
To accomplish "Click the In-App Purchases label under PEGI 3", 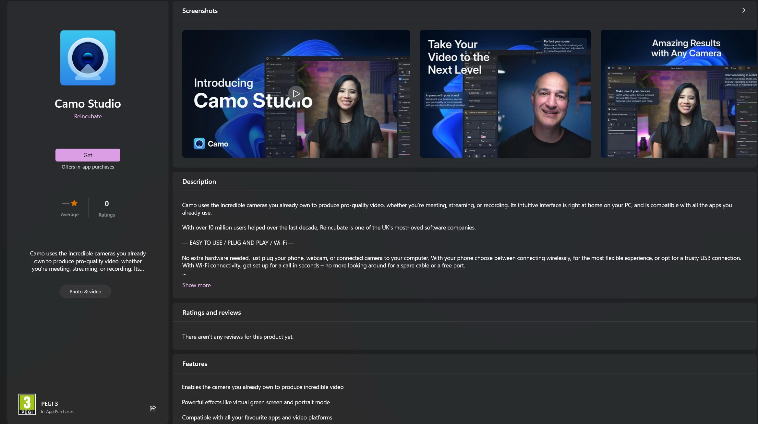I will [57, 412].
